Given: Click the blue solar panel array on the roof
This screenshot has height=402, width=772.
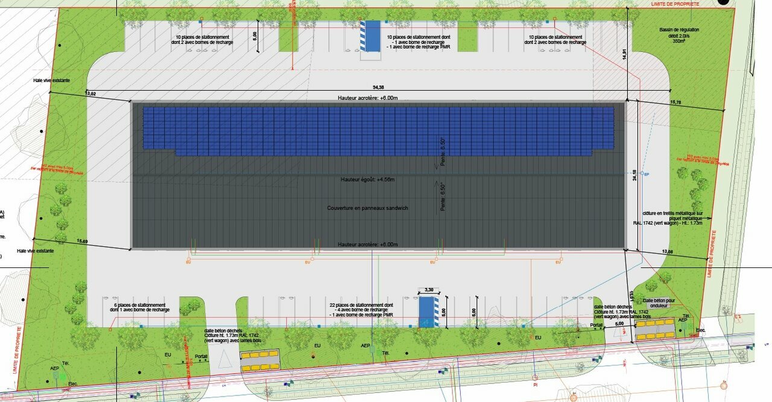Looking at the screenshot, I should coord(378,129).
